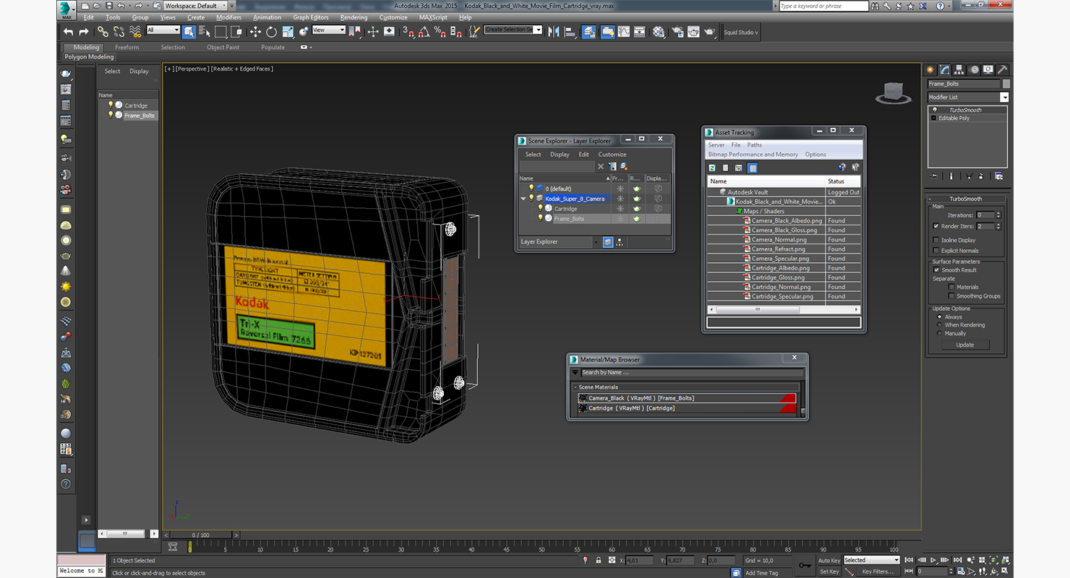Open the Modifiers menu
Viewport: 1070px width, 578px height.
coord(229,17)
